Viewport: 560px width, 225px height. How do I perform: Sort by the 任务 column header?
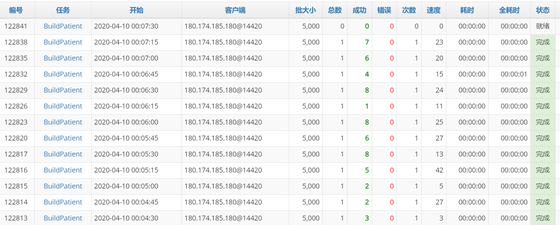pyautogui.click(x=63, y=10)
